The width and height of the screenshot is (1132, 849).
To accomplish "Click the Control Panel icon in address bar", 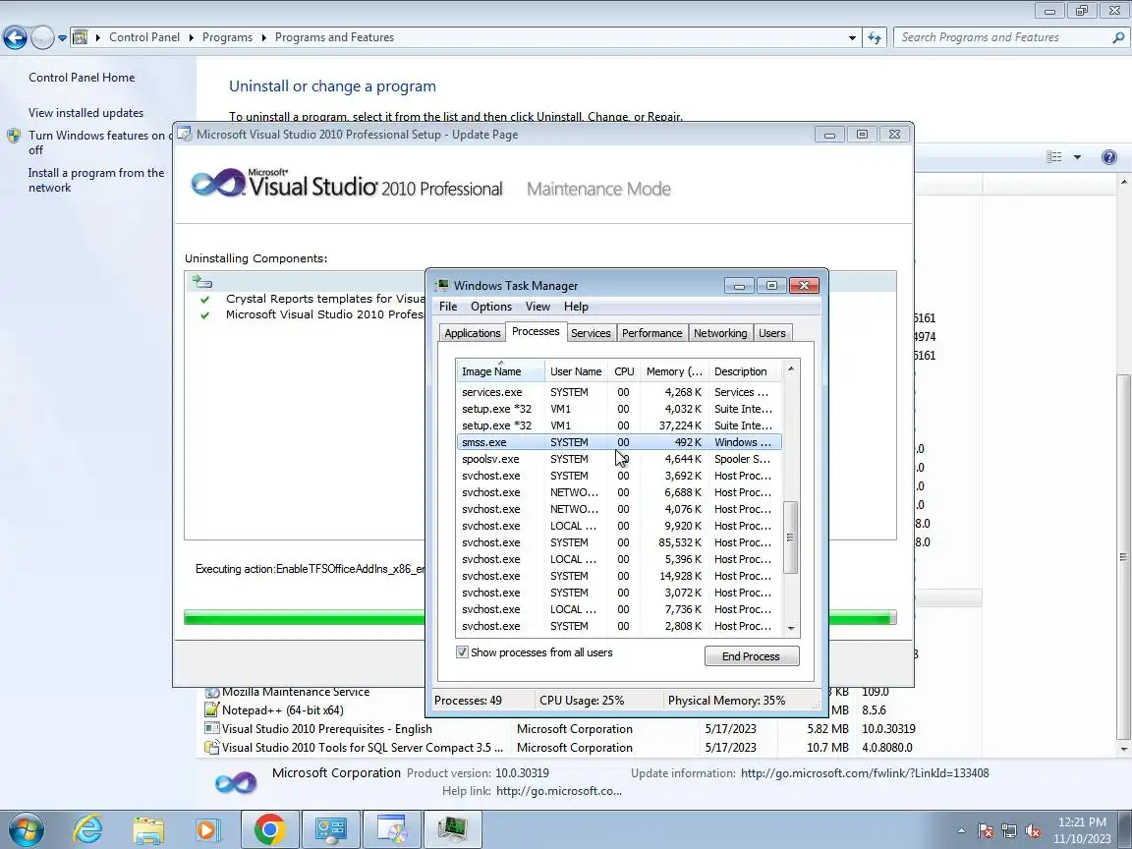I will click(x=81, y=36).
